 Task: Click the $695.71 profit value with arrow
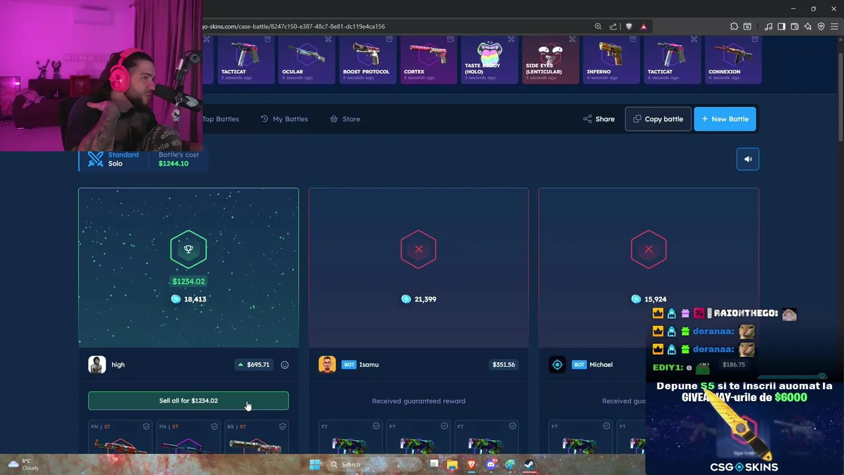pyautogui.click(x=253, y=365)
